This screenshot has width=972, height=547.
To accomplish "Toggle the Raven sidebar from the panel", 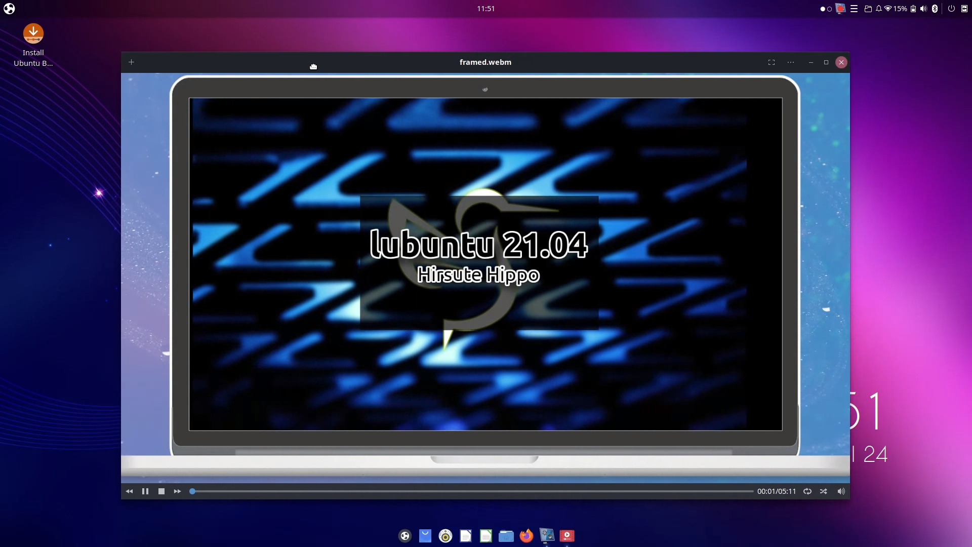I will point(964,9).
